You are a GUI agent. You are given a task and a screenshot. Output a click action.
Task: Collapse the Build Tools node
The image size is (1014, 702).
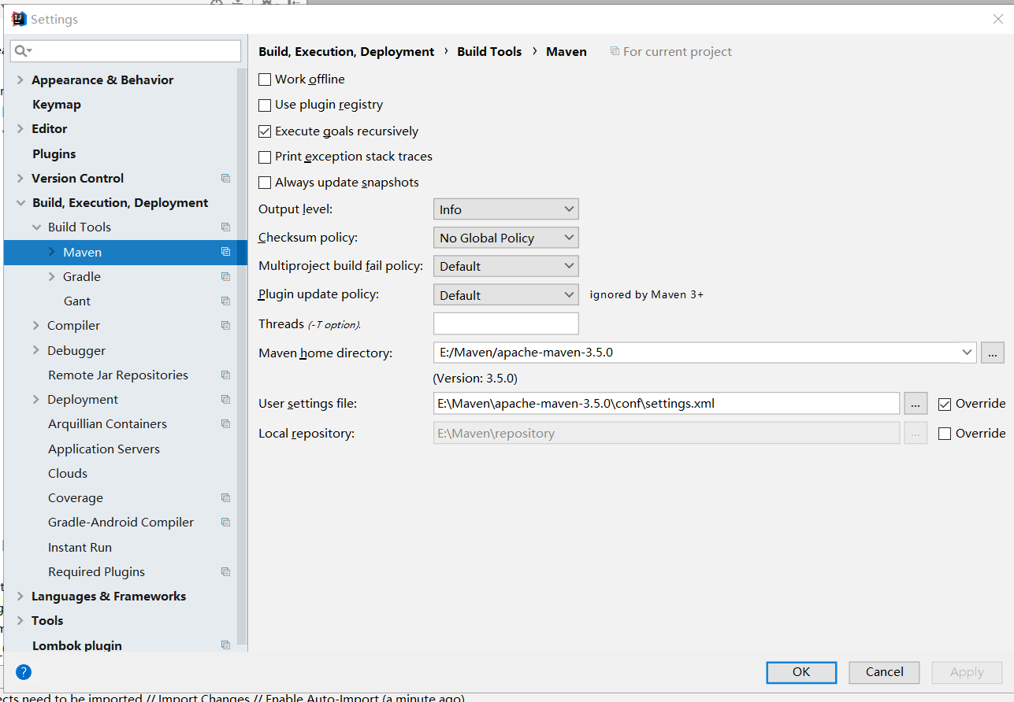[x=36, y=227]
